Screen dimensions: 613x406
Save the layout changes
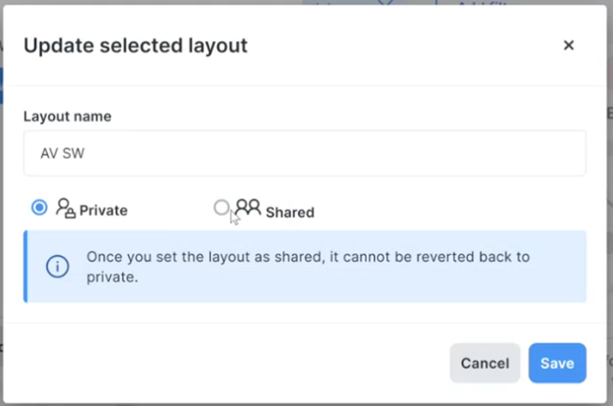(557, 363)
